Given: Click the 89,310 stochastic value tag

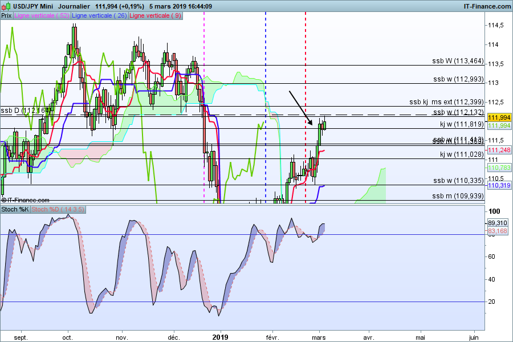Looking at the screenshot, I should pyautogui.click(x=498, y=223).
